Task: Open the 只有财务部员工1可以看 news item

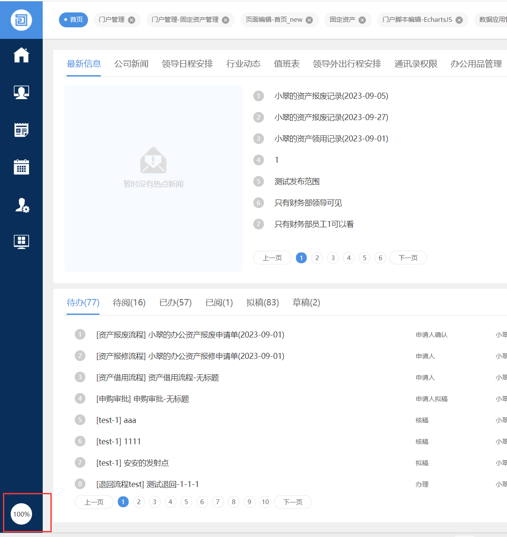Action: [314, 224]
